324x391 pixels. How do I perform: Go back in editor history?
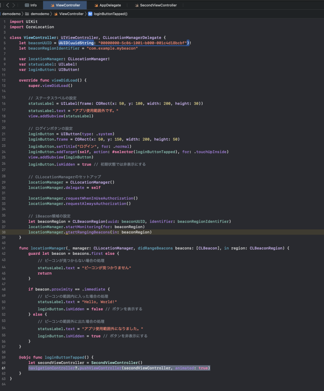pyautogui.click(x=7, y=5)
